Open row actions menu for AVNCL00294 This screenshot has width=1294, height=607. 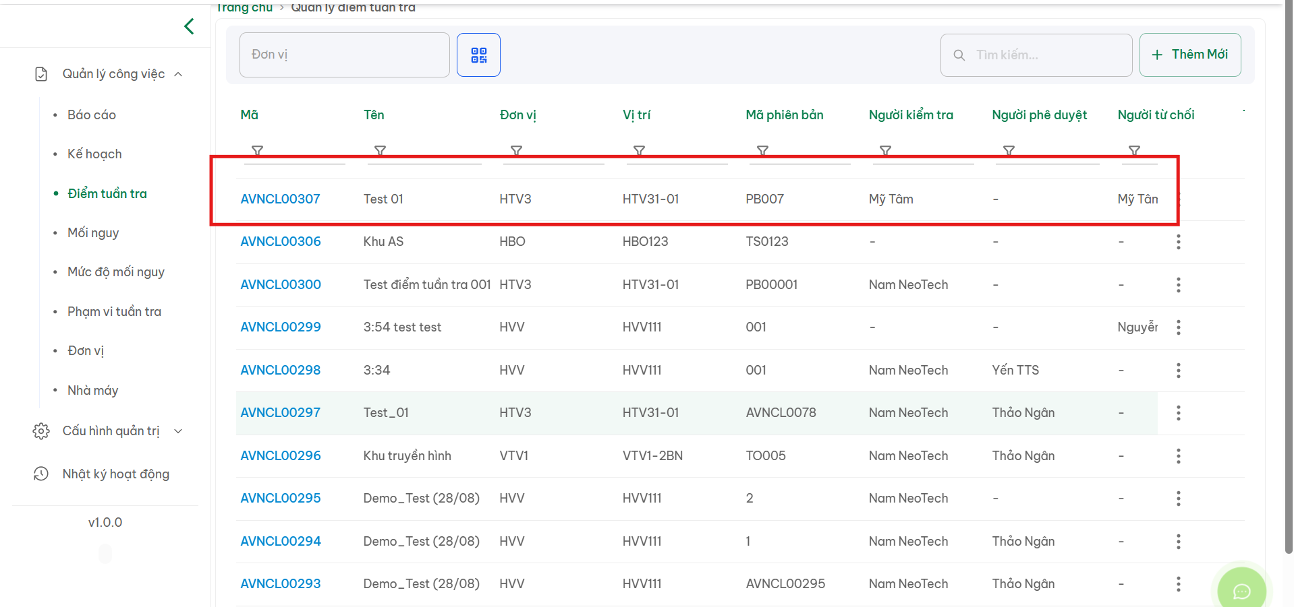1178,542
